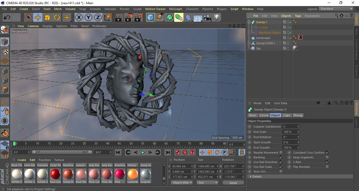Screen dimensions: 359x191
Task: Add a Cube primitive object
Action: click(x=150, y=18)
